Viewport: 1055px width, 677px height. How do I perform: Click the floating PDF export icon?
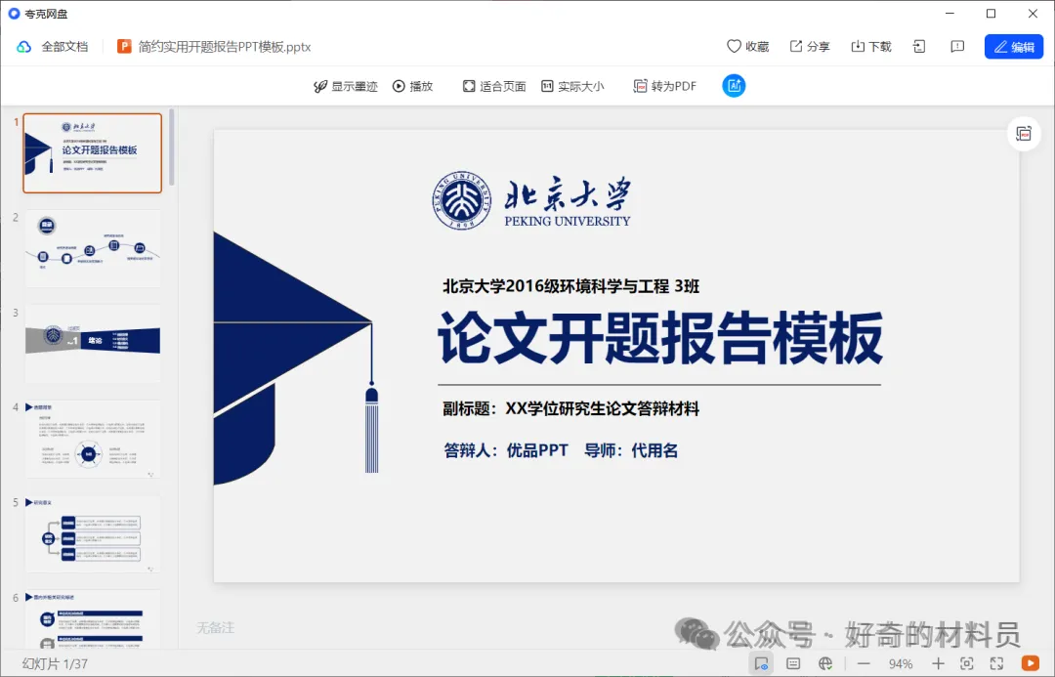(1024, 133)
